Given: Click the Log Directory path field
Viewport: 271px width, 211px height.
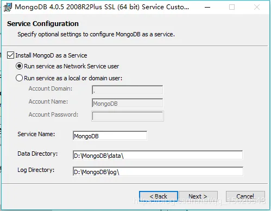Looking at the screenshot, I should coord(158,171).
